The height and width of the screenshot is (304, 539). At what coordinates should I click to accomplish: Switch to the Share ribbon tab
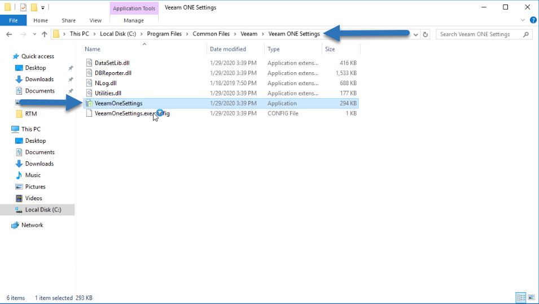[69, 21]
